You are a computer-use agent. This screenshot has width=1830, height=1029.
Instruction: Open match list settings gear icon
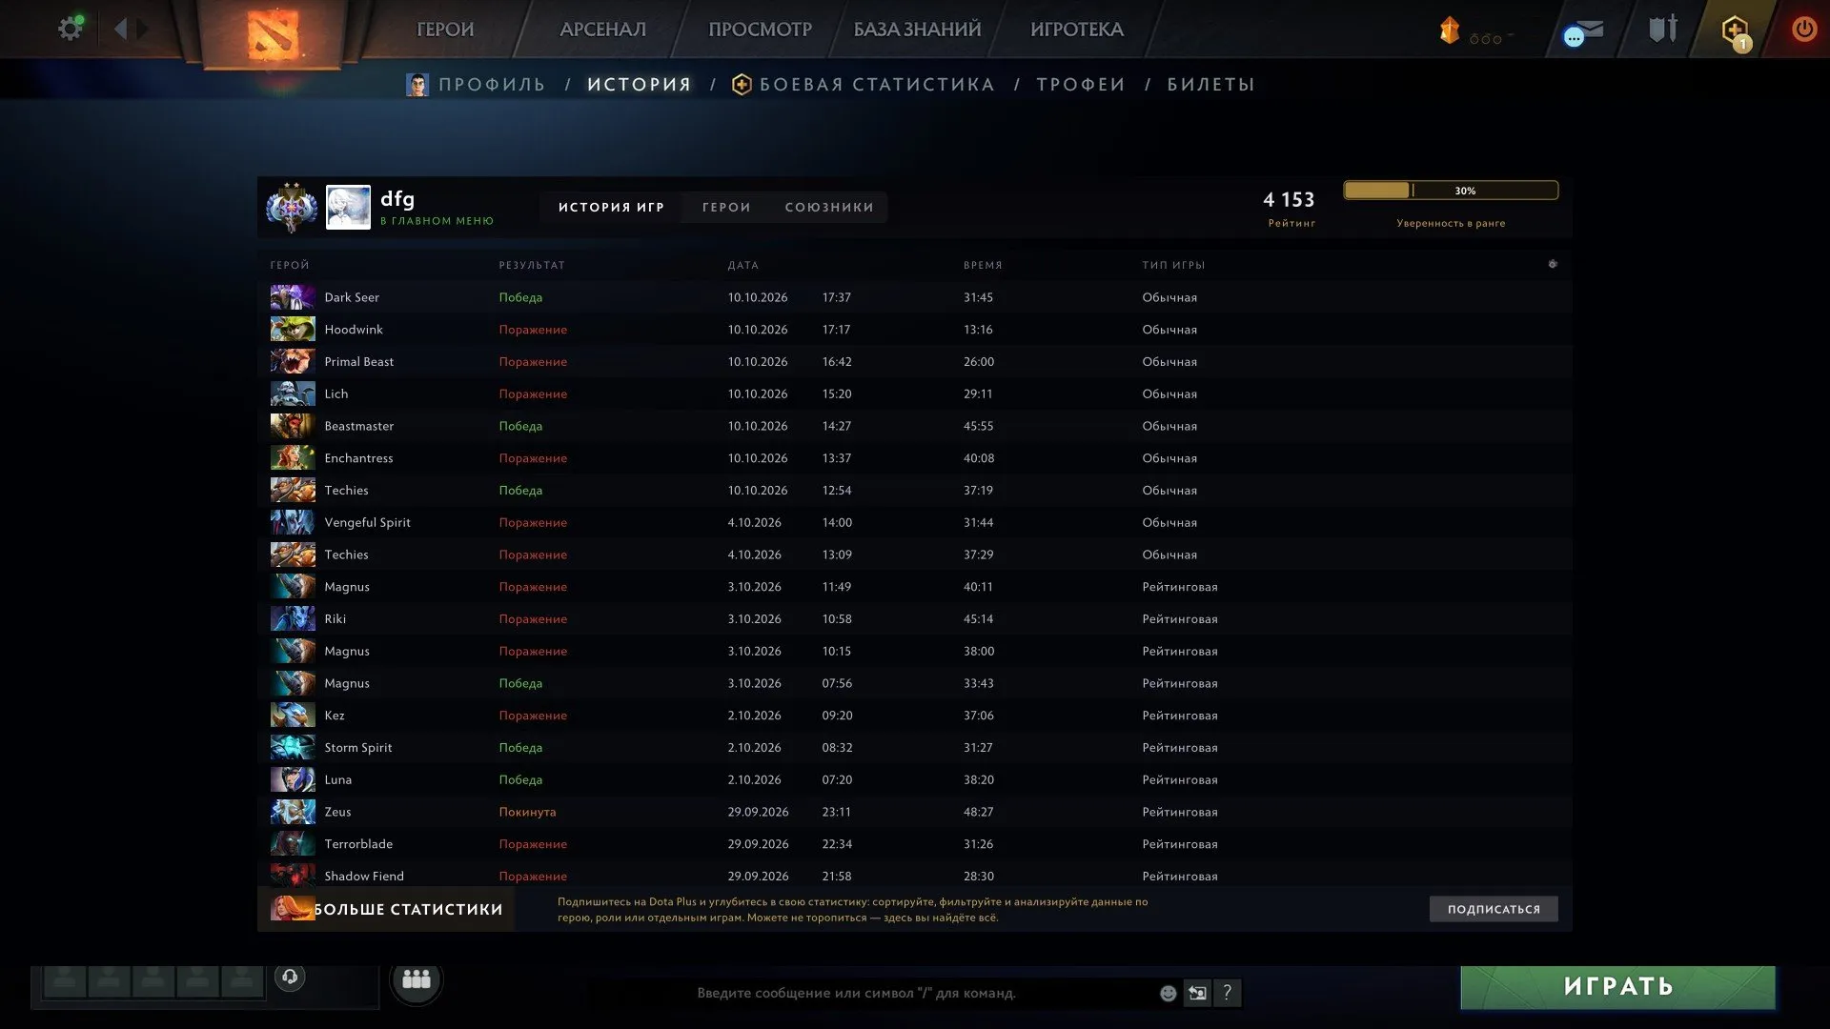pos(1553,264)
